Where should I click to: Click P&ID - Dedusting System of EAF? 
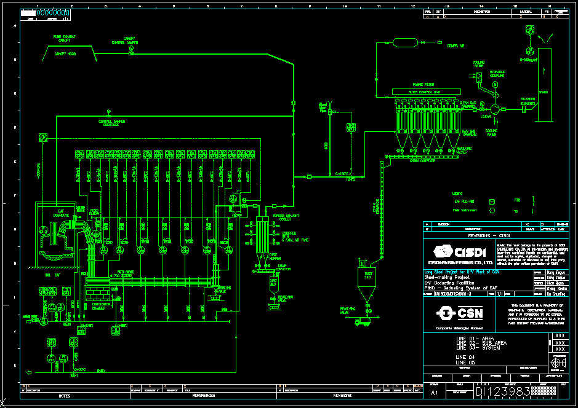[461, 288]
